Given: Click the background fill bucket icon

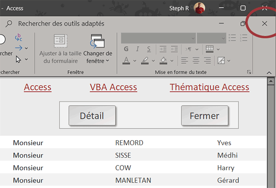Looking at the screenshot, I should [163, 61].
